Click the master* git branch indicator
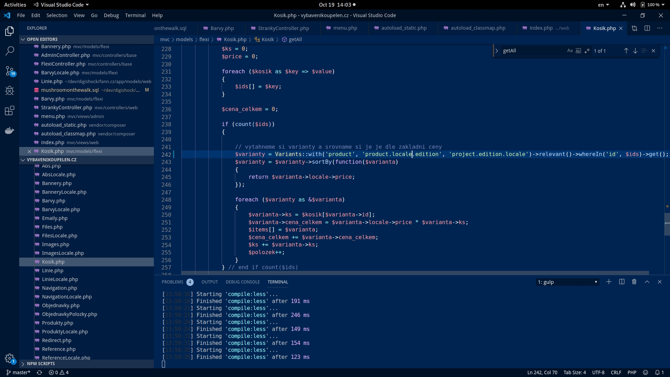This screenshot has width=670, height=377. pyautogui.click(x=18, y=372)
